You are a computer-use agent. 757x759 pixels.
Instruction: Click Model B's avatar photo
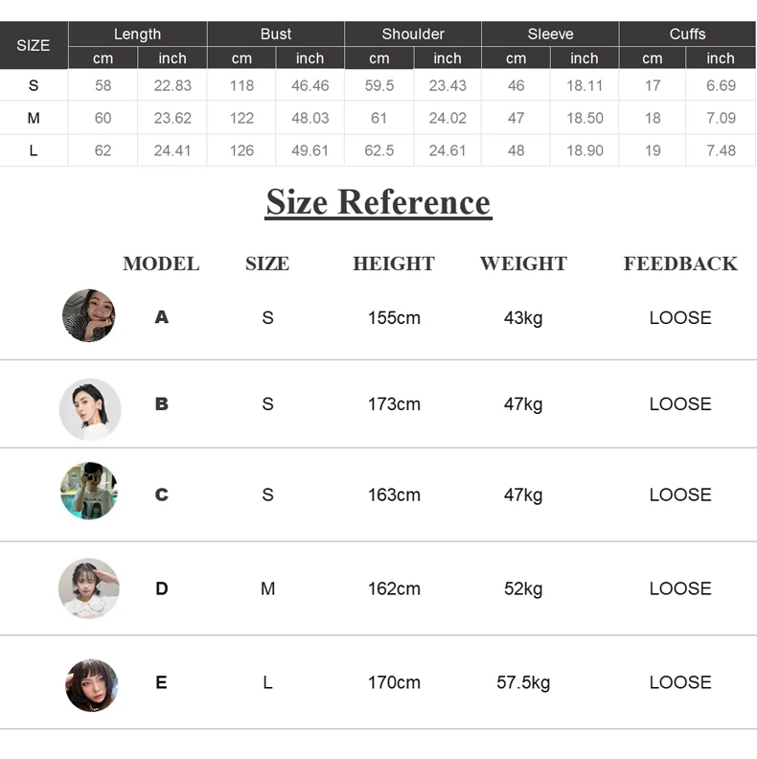[x=90, y=409]
